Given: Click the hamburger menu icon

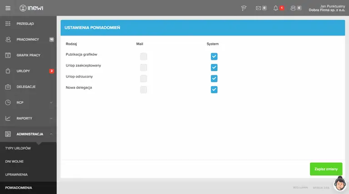Looking at the screenshot, I should click(x=8, y=8).
